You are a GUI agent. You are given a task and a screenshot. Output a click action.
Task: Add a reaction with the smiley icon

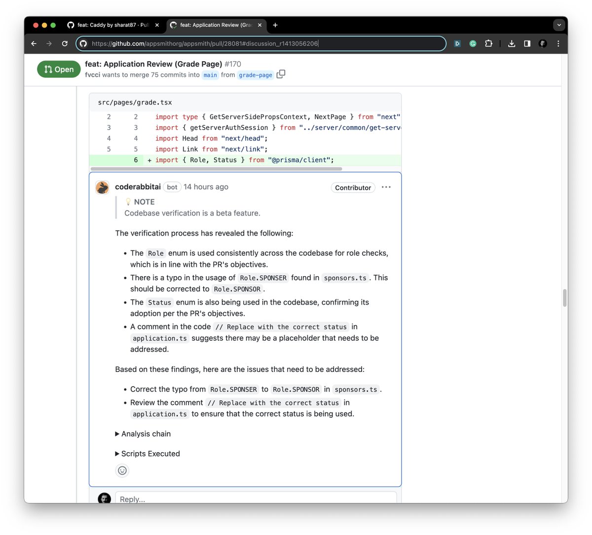122,470
